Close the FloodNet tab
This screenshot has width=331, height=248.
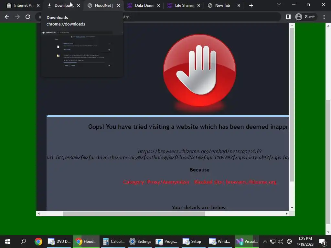[x=119, y=5]
